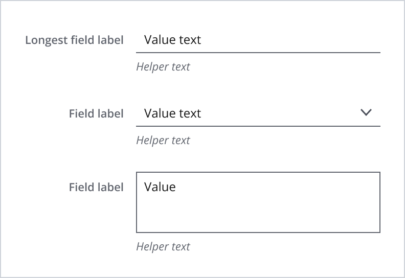405x278 pixels.
Task: Click the down chevron icon in dropdown
Action: [366, 113]
